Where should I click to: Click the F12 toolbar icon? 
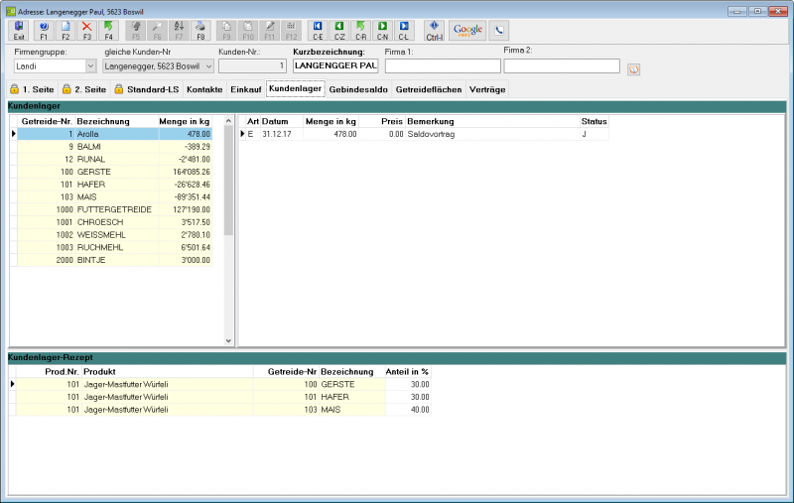pos(291,31)
